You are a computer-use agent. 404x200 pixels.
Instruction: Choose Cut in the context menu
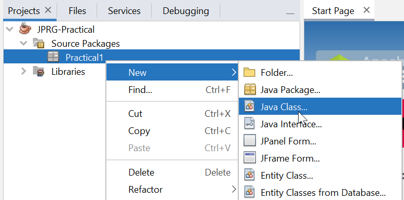pyautogui.click(x=172, y=114)
